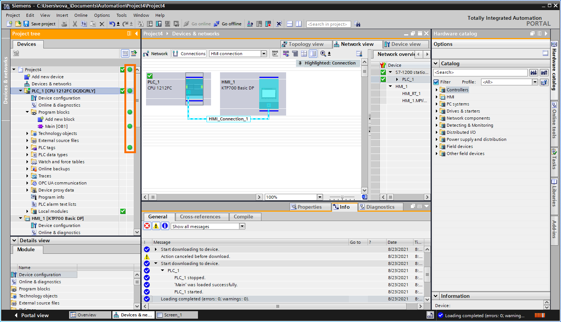Click the Show page breaks icon
Viewport: 561px width, 322px height.
[305, 54]
